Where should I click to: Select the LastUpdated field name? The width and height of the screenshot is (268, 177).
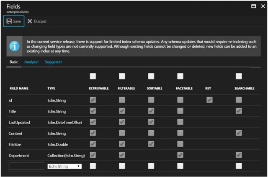(x=19, y=123)
